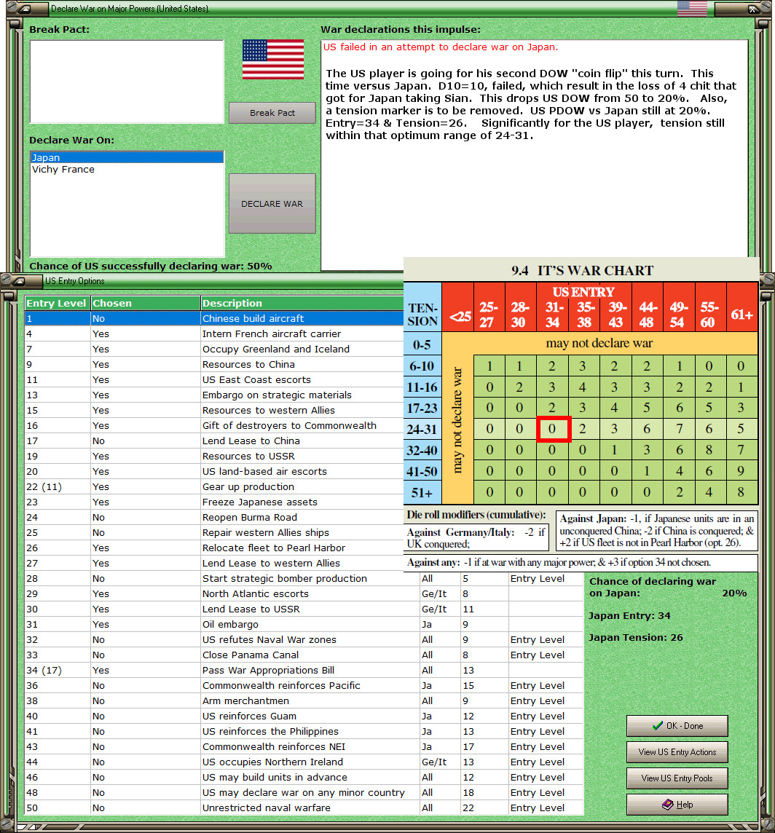Click the Entry Level column header
Image resolution: width=775 pixels, height=833 pixels.
click(x=58, y=303)
